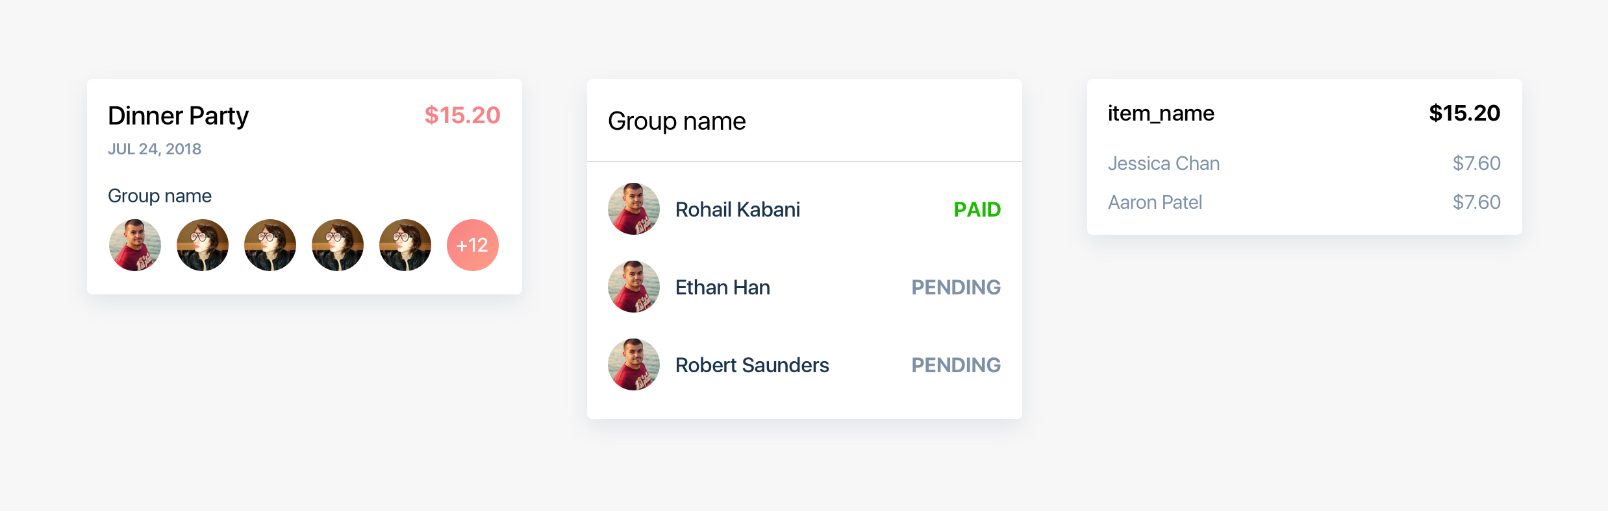The image size is (1608, 511).
Task: Click the PENDING status for Robert Saunders
Action: (956, 365)
